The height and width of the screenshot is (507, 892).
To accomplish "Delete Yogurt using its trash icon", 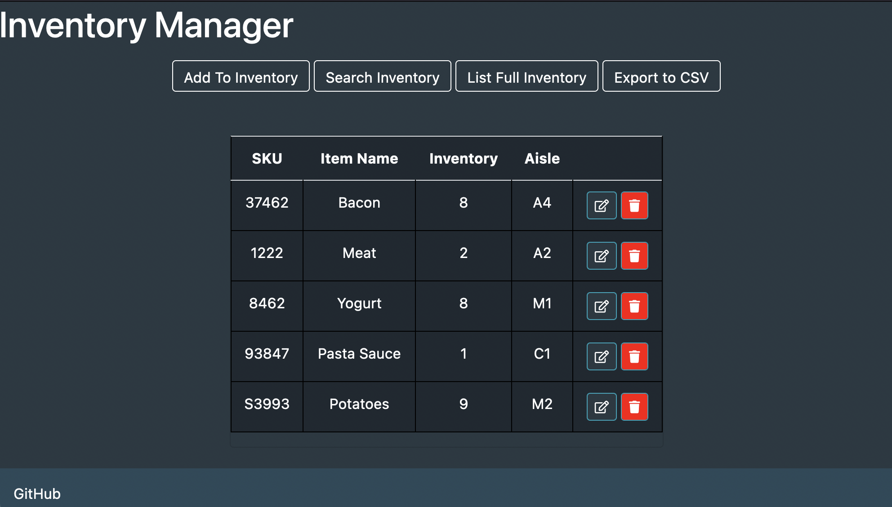I will pyautogui.click(x=634, y=306).
